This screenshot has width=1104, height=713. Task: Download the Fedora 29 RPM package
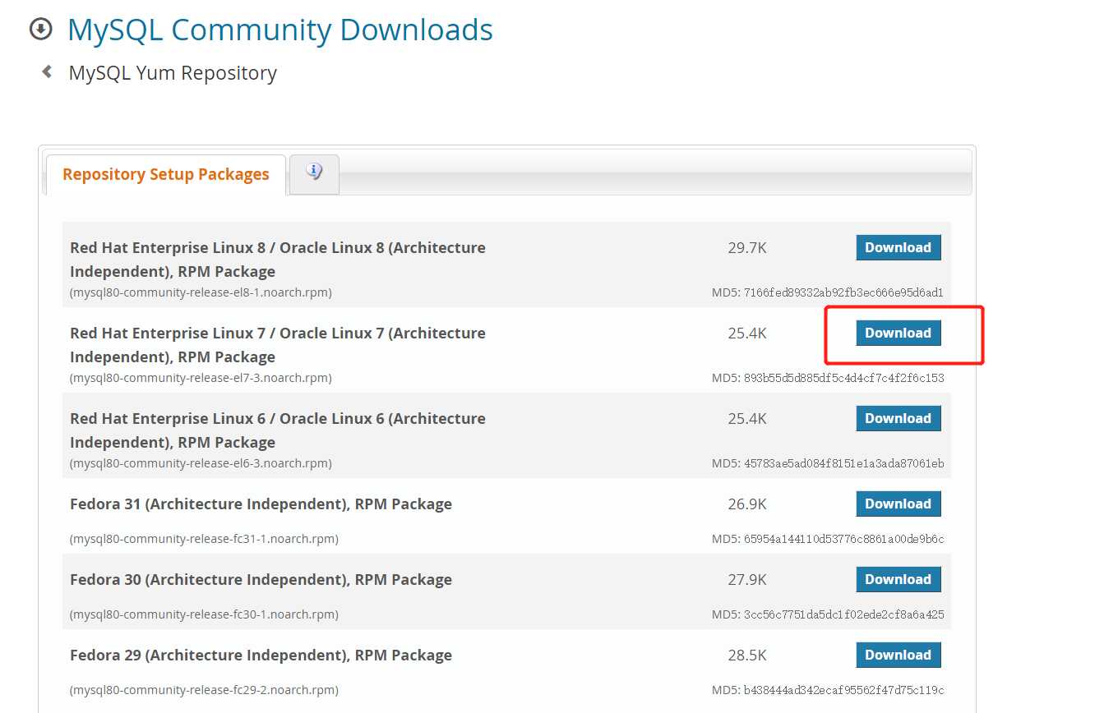tap(898, 655)
